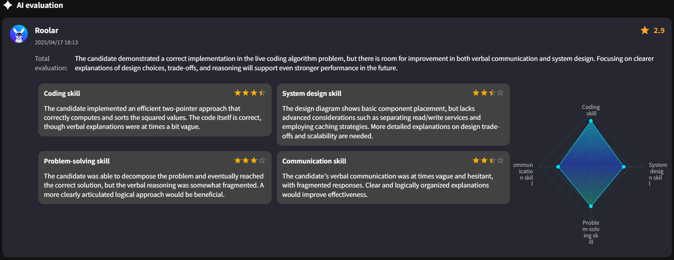Click the top radar chart point for Coding skill

click(x=591, y=121)
